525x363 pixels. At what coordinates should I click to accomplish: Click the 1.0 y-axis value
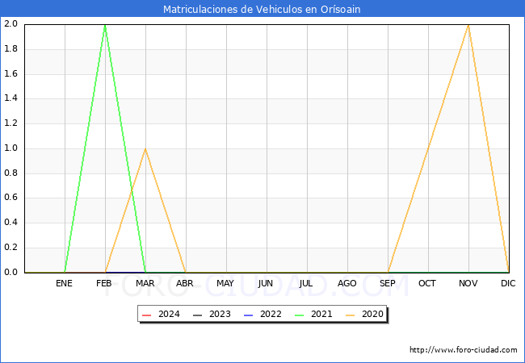pos(10,148)
